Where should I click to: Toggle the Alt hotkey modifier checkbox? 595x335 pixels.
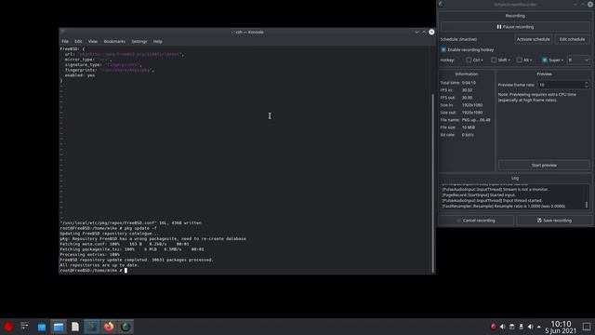coord(519,60)
